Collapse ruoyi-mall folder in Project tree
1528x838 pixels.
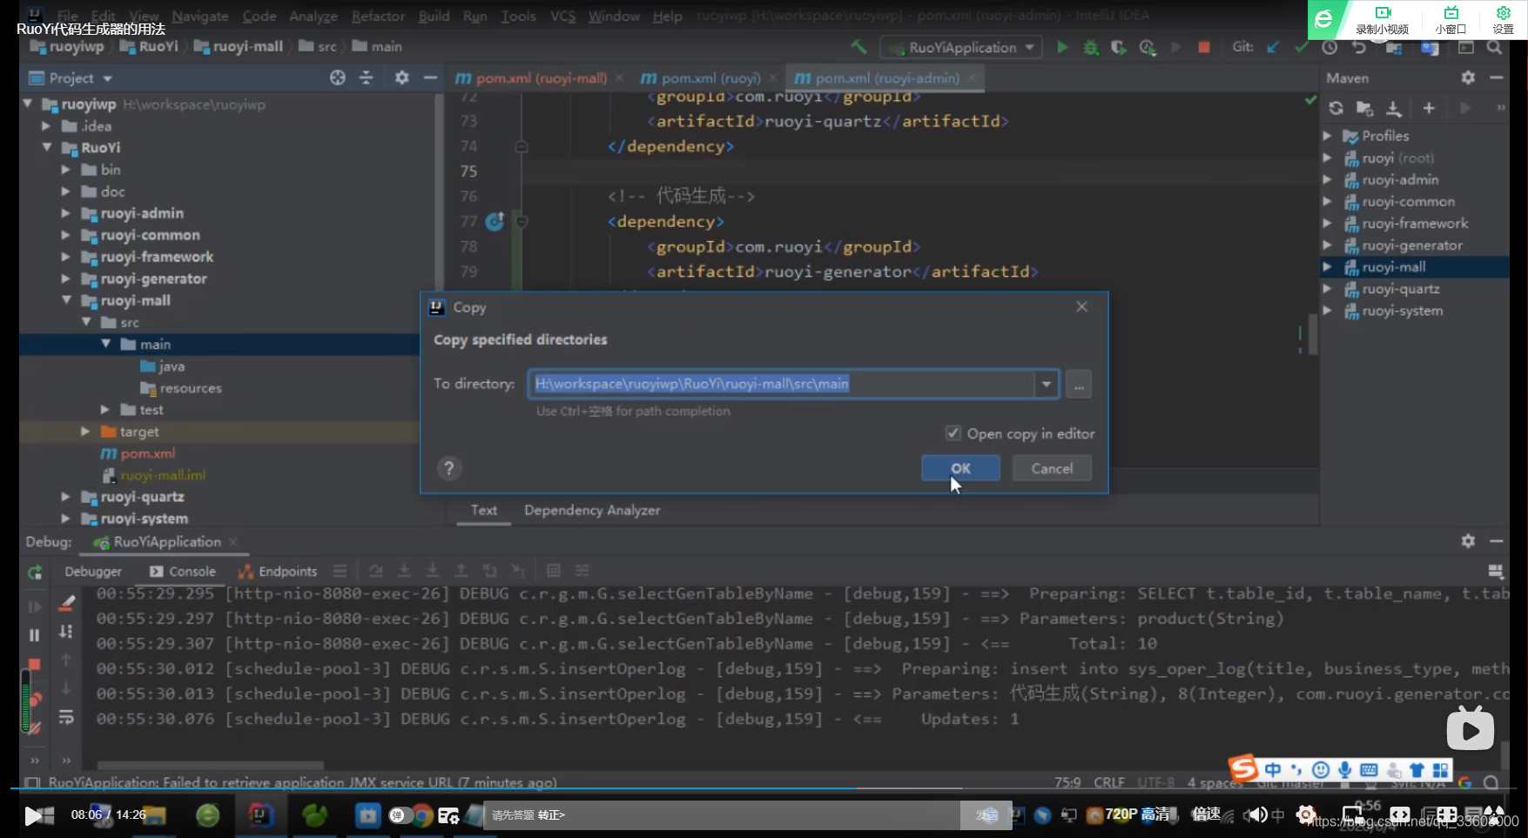pos(66,300)
